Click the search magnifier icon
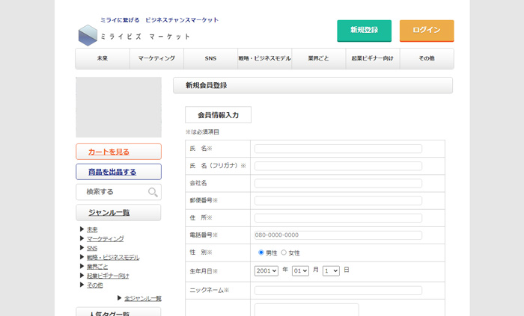 (153, 193)
